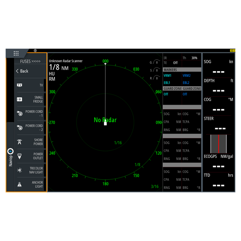Toggle the first Guard Zone Off setting
This screenshot has height=241, width=241.
coord(166,94)
